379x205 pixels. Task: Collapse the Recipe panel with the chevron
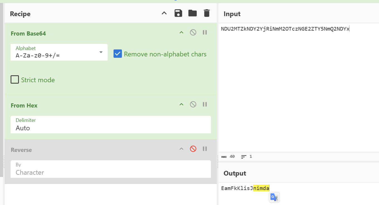coord(164,13)
